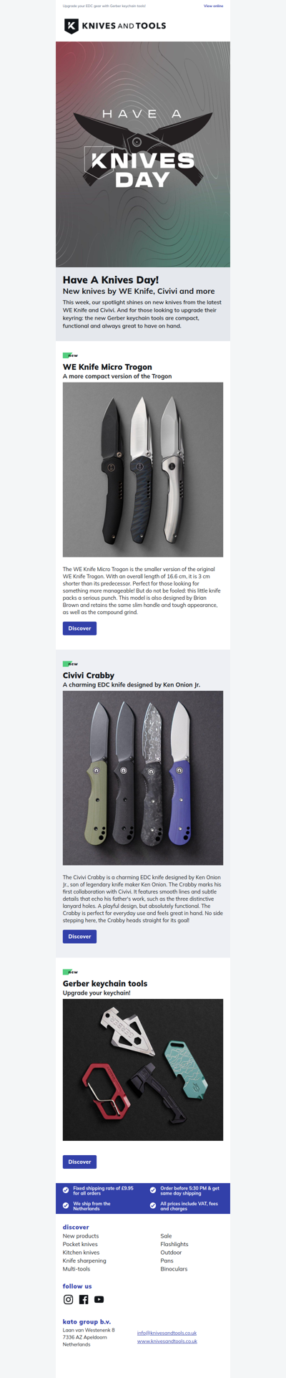Click the View online link
The image size is (286, 1378).
(x=213, y=6)
